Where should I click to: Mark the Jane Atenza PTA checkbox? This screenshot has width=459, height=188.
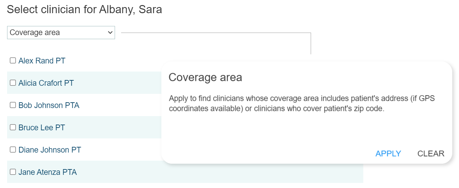(x=13, y=172)
